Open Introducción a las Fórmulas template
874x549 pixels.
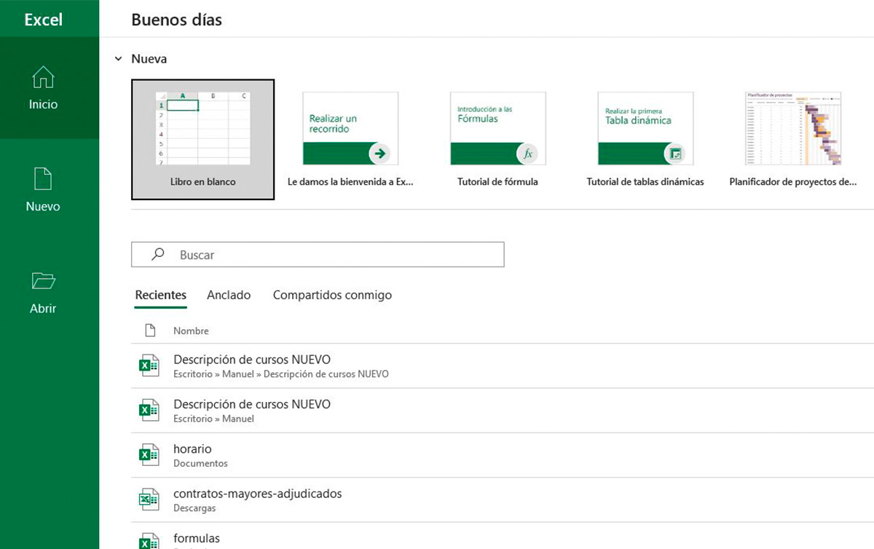click(498, 128)
